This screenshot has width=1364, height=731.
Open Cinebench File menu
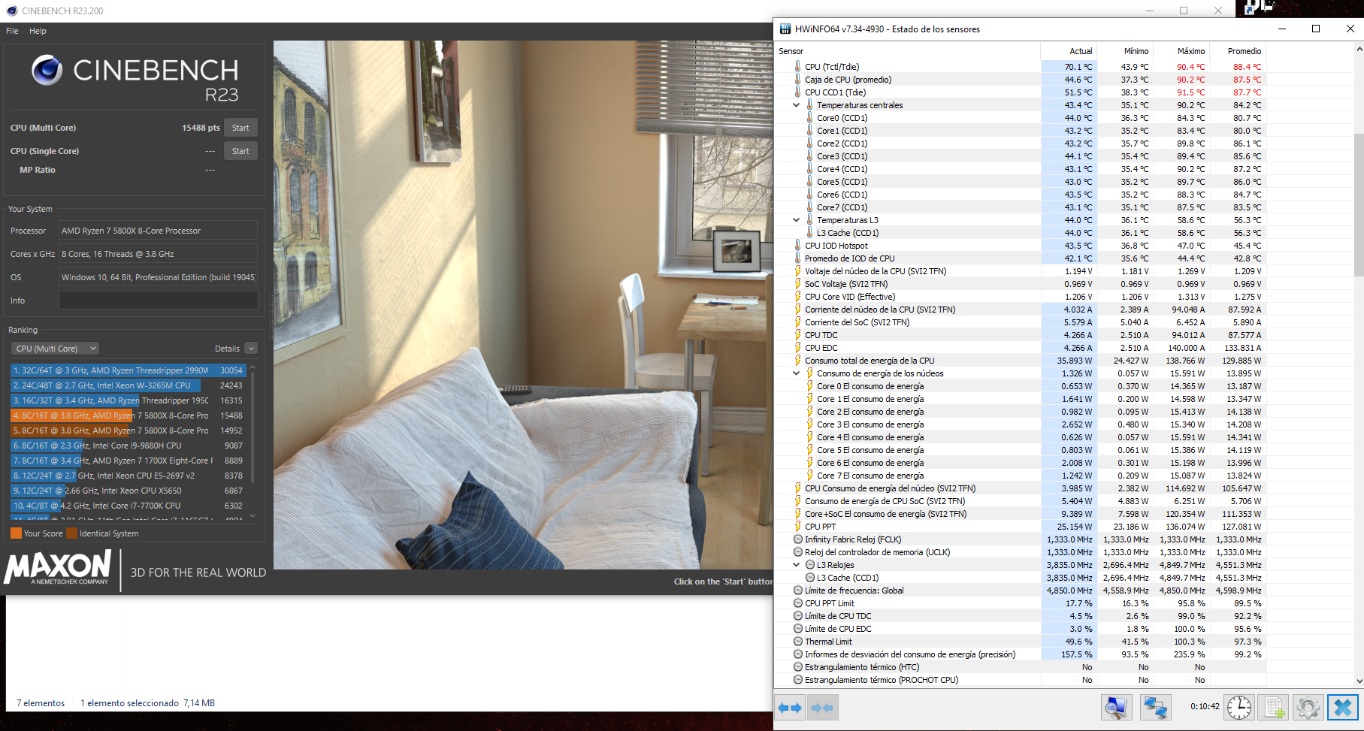tap(12, 31)
